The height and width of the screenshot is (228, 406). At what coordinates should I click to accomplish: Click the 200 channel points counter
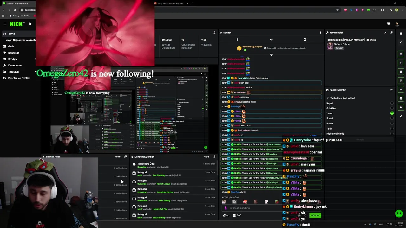[x=237, y=215]
